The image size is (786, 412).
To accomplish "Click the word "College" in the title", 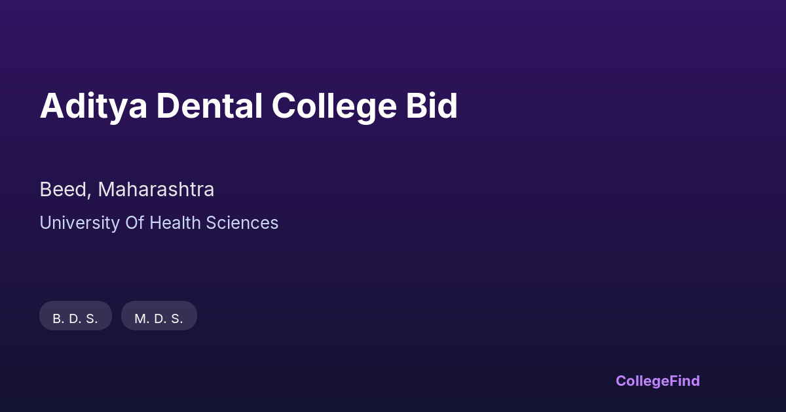I will click(x=332, y=106).
